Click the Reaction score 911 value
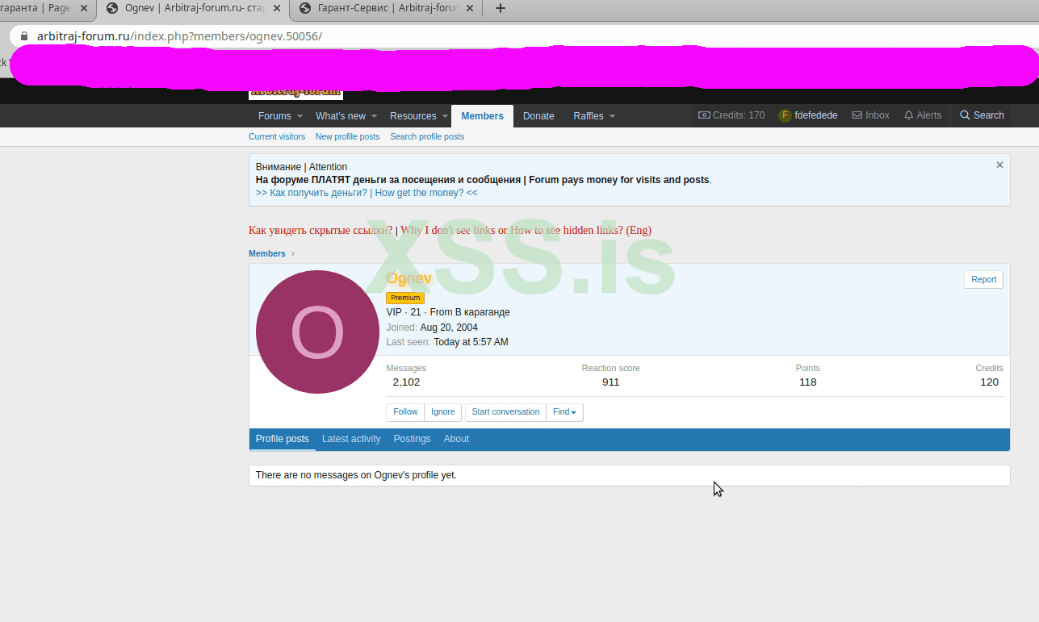 611,382
